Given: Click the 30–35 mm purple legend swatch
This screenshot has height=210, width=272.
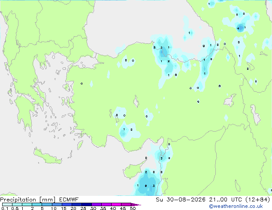Looking at the screenshot, I should (x=96, y=204).
